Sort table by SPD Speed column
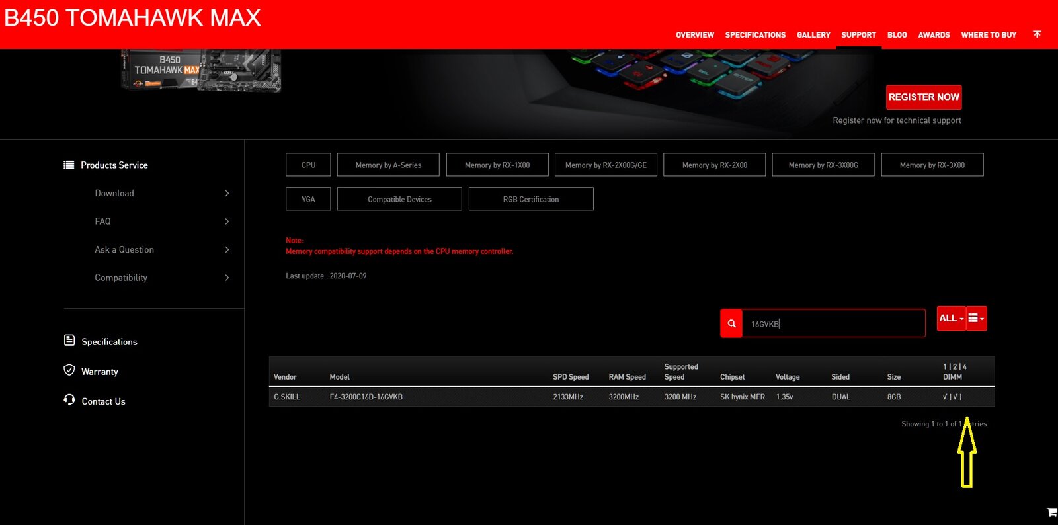The image size is (1058, 525). click(571, 377)
